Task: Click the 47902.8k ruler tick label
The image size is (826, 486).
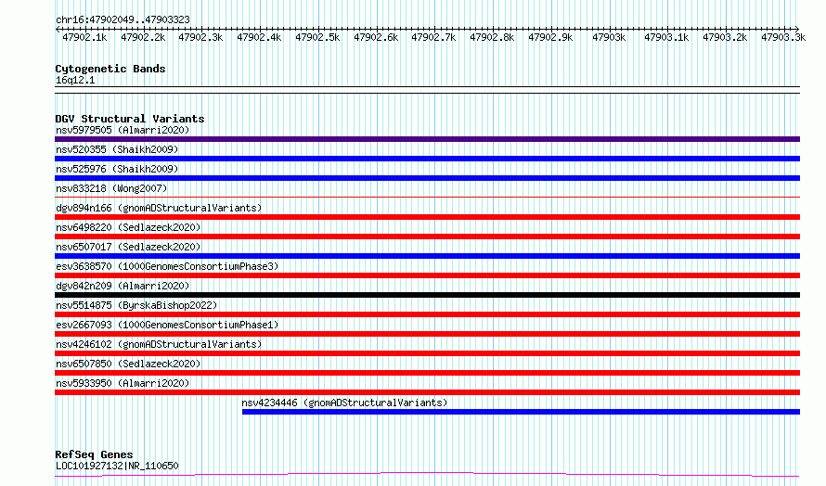Action: pyautogui.click(x=492, y=37)
